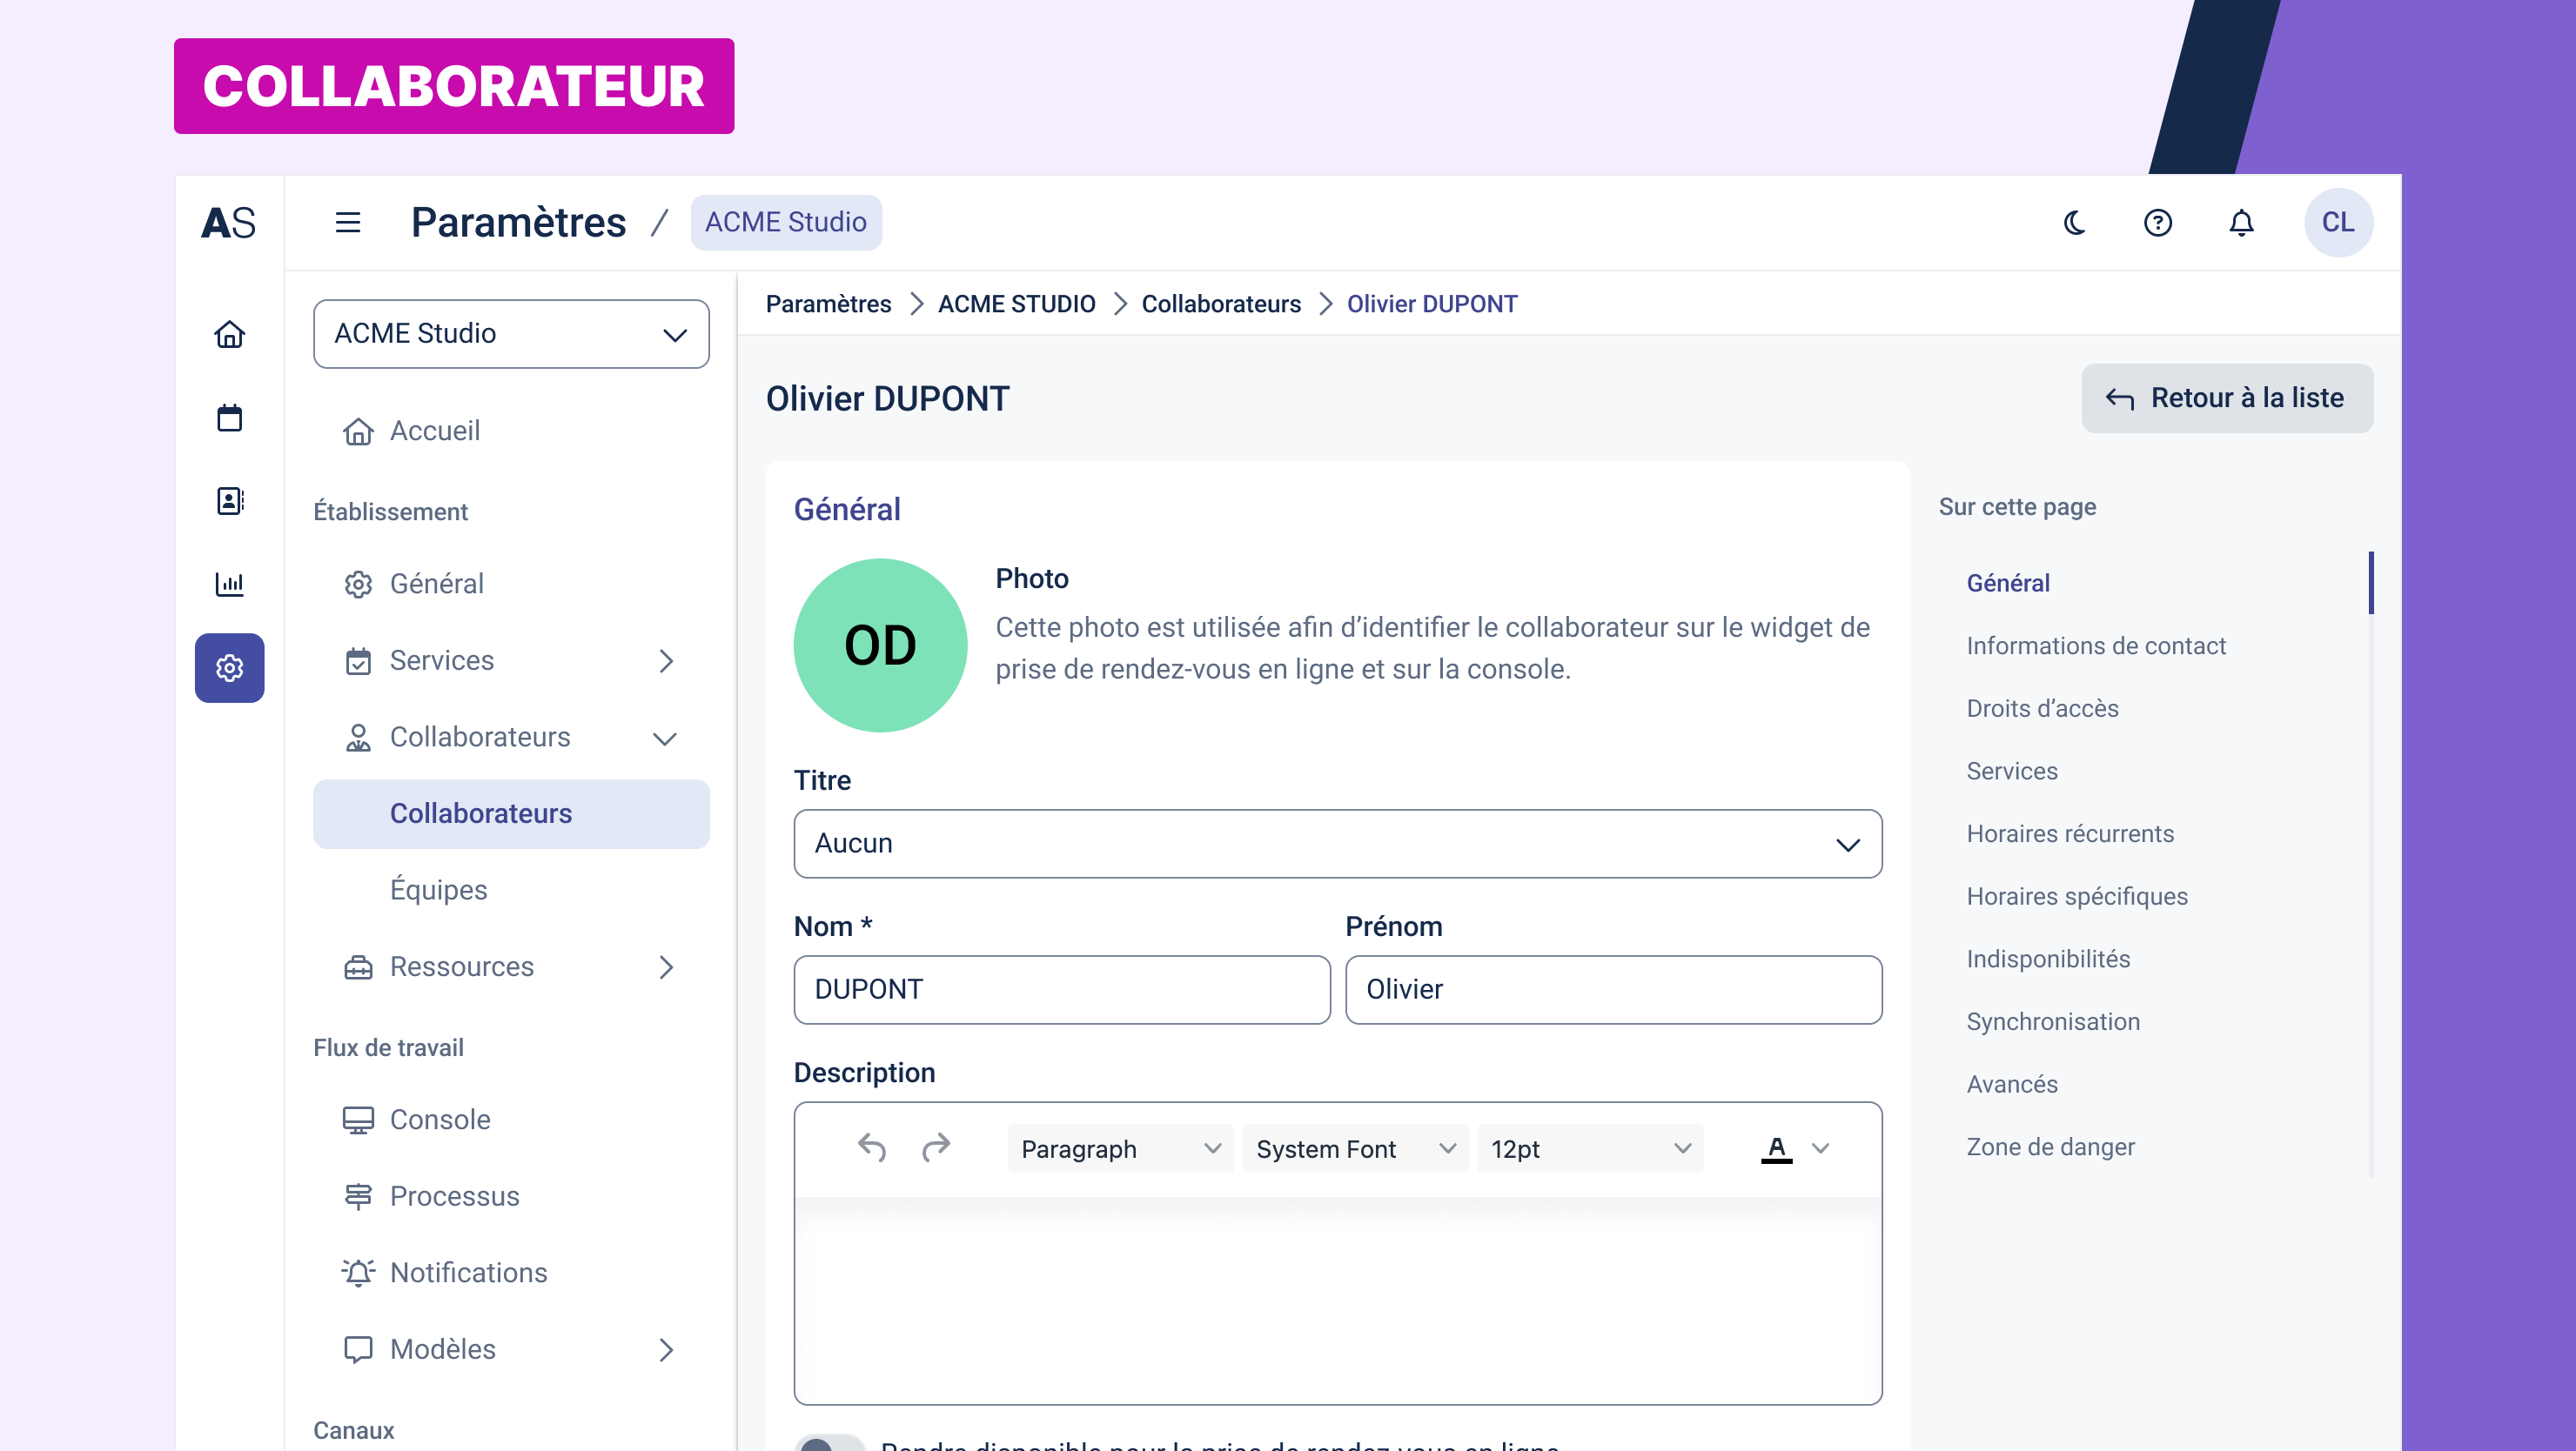The width and height of the screenshot is (2576, 1451).
Task: Toggle dark mode moon icon
Action: (x=2074, y=222)
